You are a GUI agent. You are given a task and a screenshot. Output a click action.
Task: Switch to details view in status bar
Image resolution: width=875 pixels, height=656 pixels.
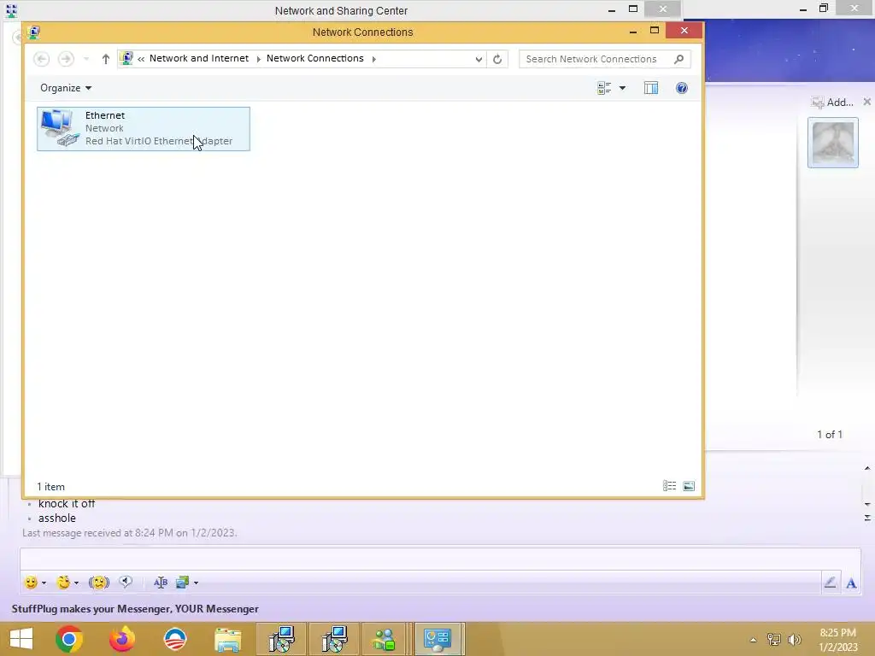(669, 486)
